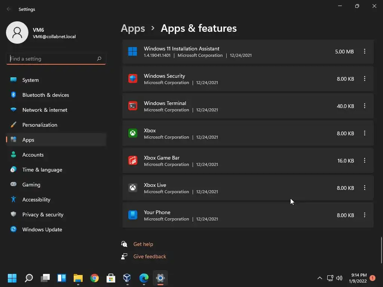Open the VirtualBox cube icon in the taskbar

tap(127, 278)
